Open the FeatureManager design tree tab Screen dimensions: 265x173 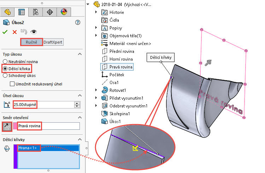pyautogui.click(x=7, y=12)
